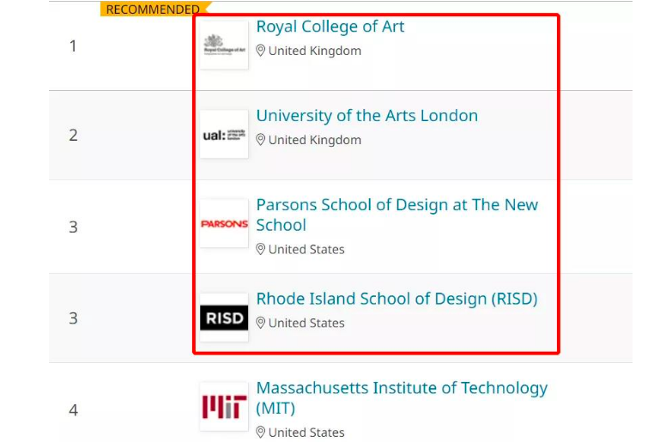Click the MIT logo
Image resolution: width=672 pixels, height=442 pixels.
(224, 407)
